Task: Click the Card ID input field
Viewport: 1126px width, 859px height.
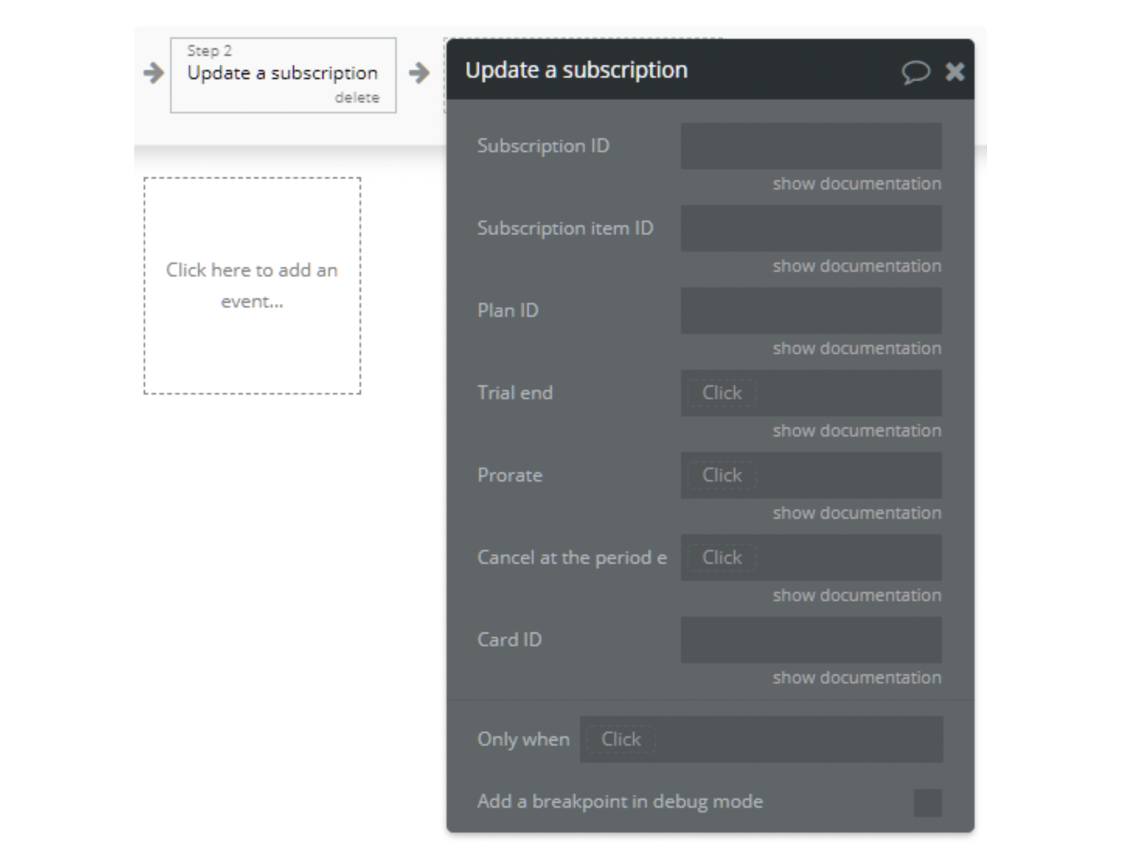Action: (811, 640)
